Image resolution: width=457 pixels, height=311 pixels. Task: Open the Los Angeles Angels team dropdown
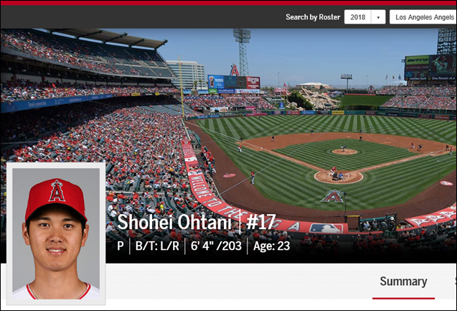[x=423, y=17]
